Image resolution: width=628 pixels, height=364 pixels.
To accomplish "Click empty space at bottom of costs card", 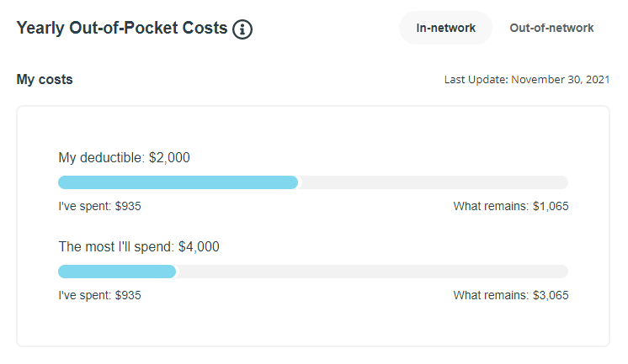I will [311, 328].
